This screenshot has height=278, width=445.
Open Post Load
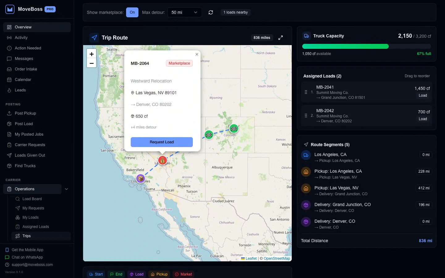point(37,124)
